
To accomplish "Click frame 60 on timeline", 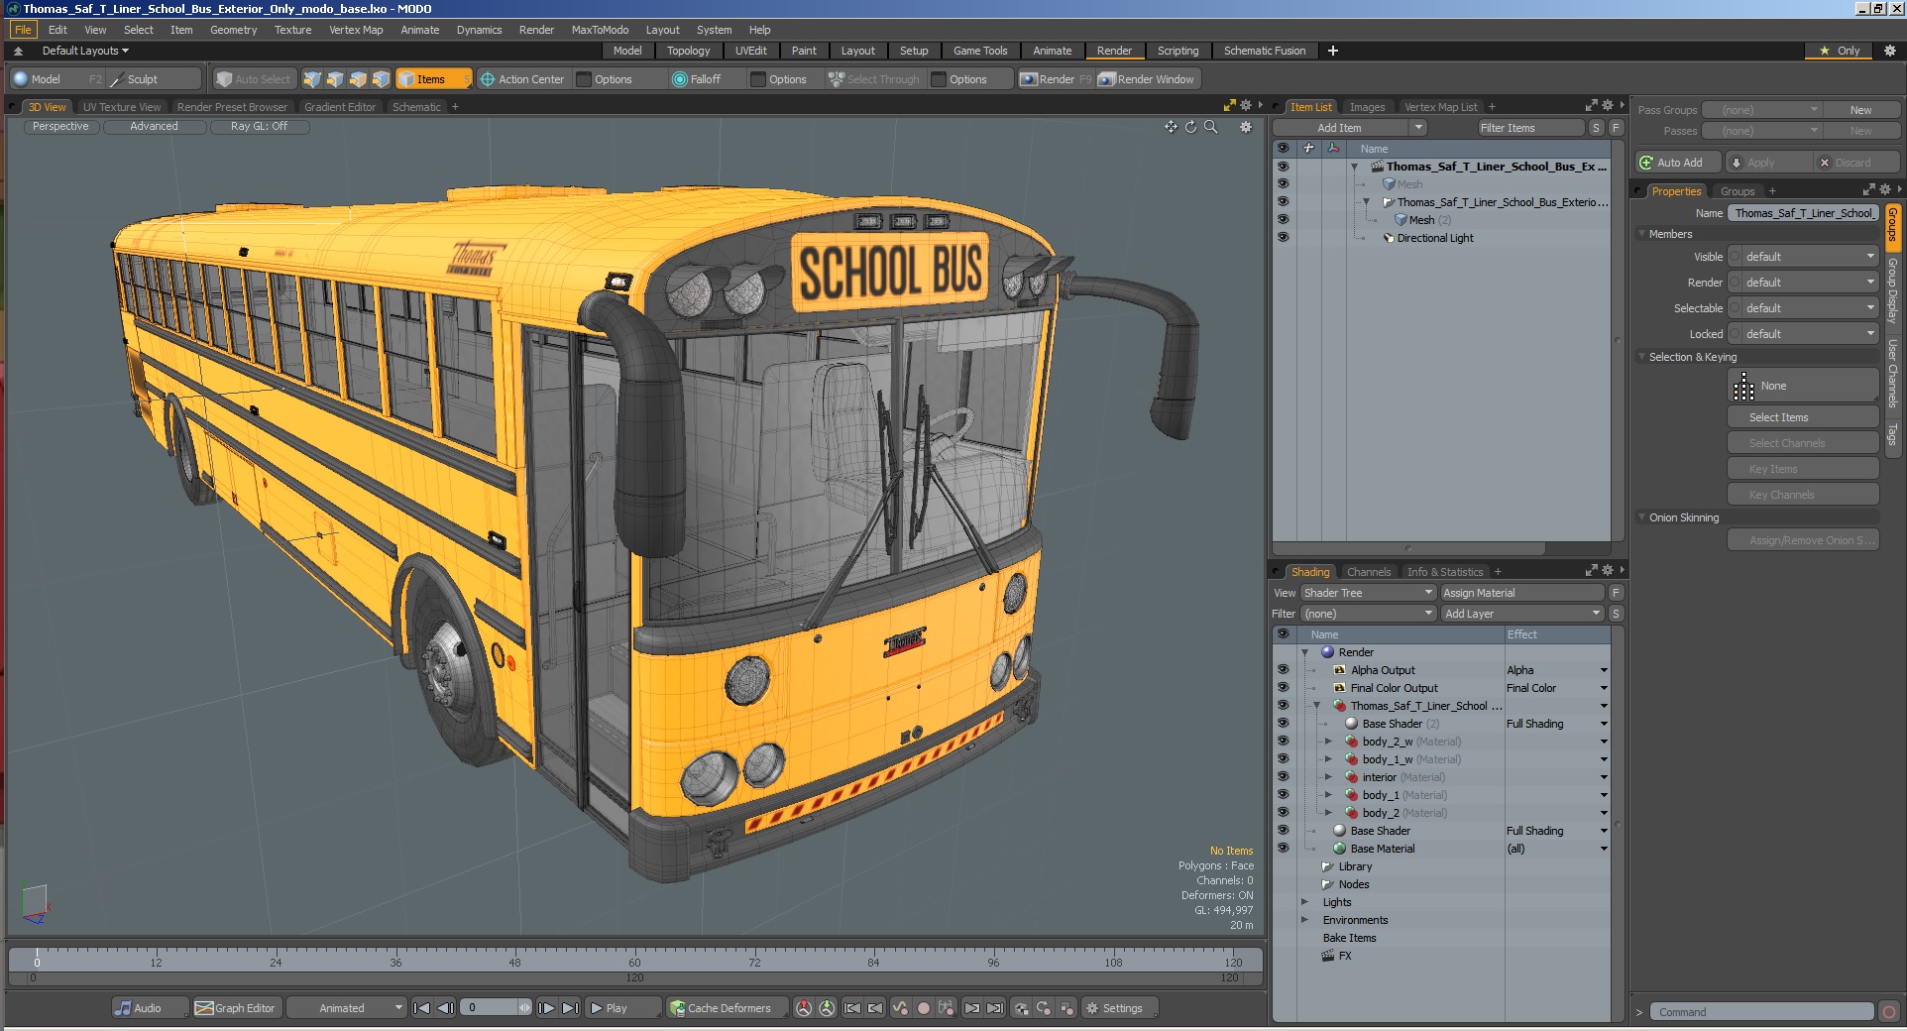I will point(634,962).
